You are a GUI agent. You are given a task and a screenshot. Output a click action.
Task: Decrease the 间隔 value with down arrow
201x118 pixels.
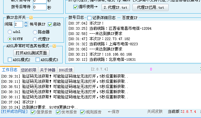pos(26,26)
